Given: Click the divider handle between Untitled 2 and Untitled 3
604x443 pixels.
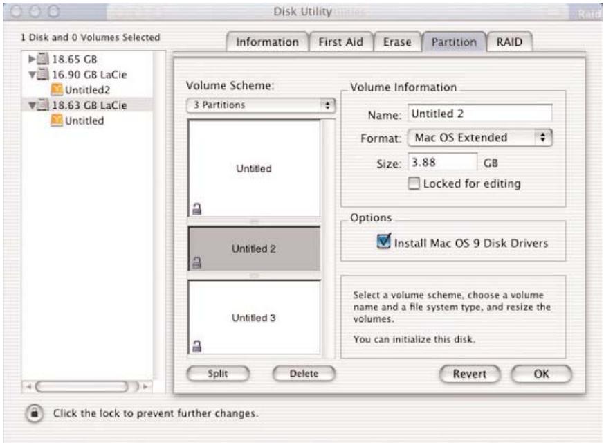Looking at the screenshot, I should point(254,275).
